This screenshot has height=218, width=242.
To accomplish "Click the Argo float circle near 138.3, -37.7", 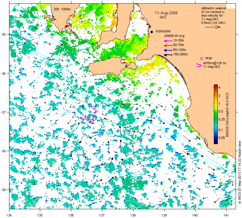I will [x=141, y=141].
